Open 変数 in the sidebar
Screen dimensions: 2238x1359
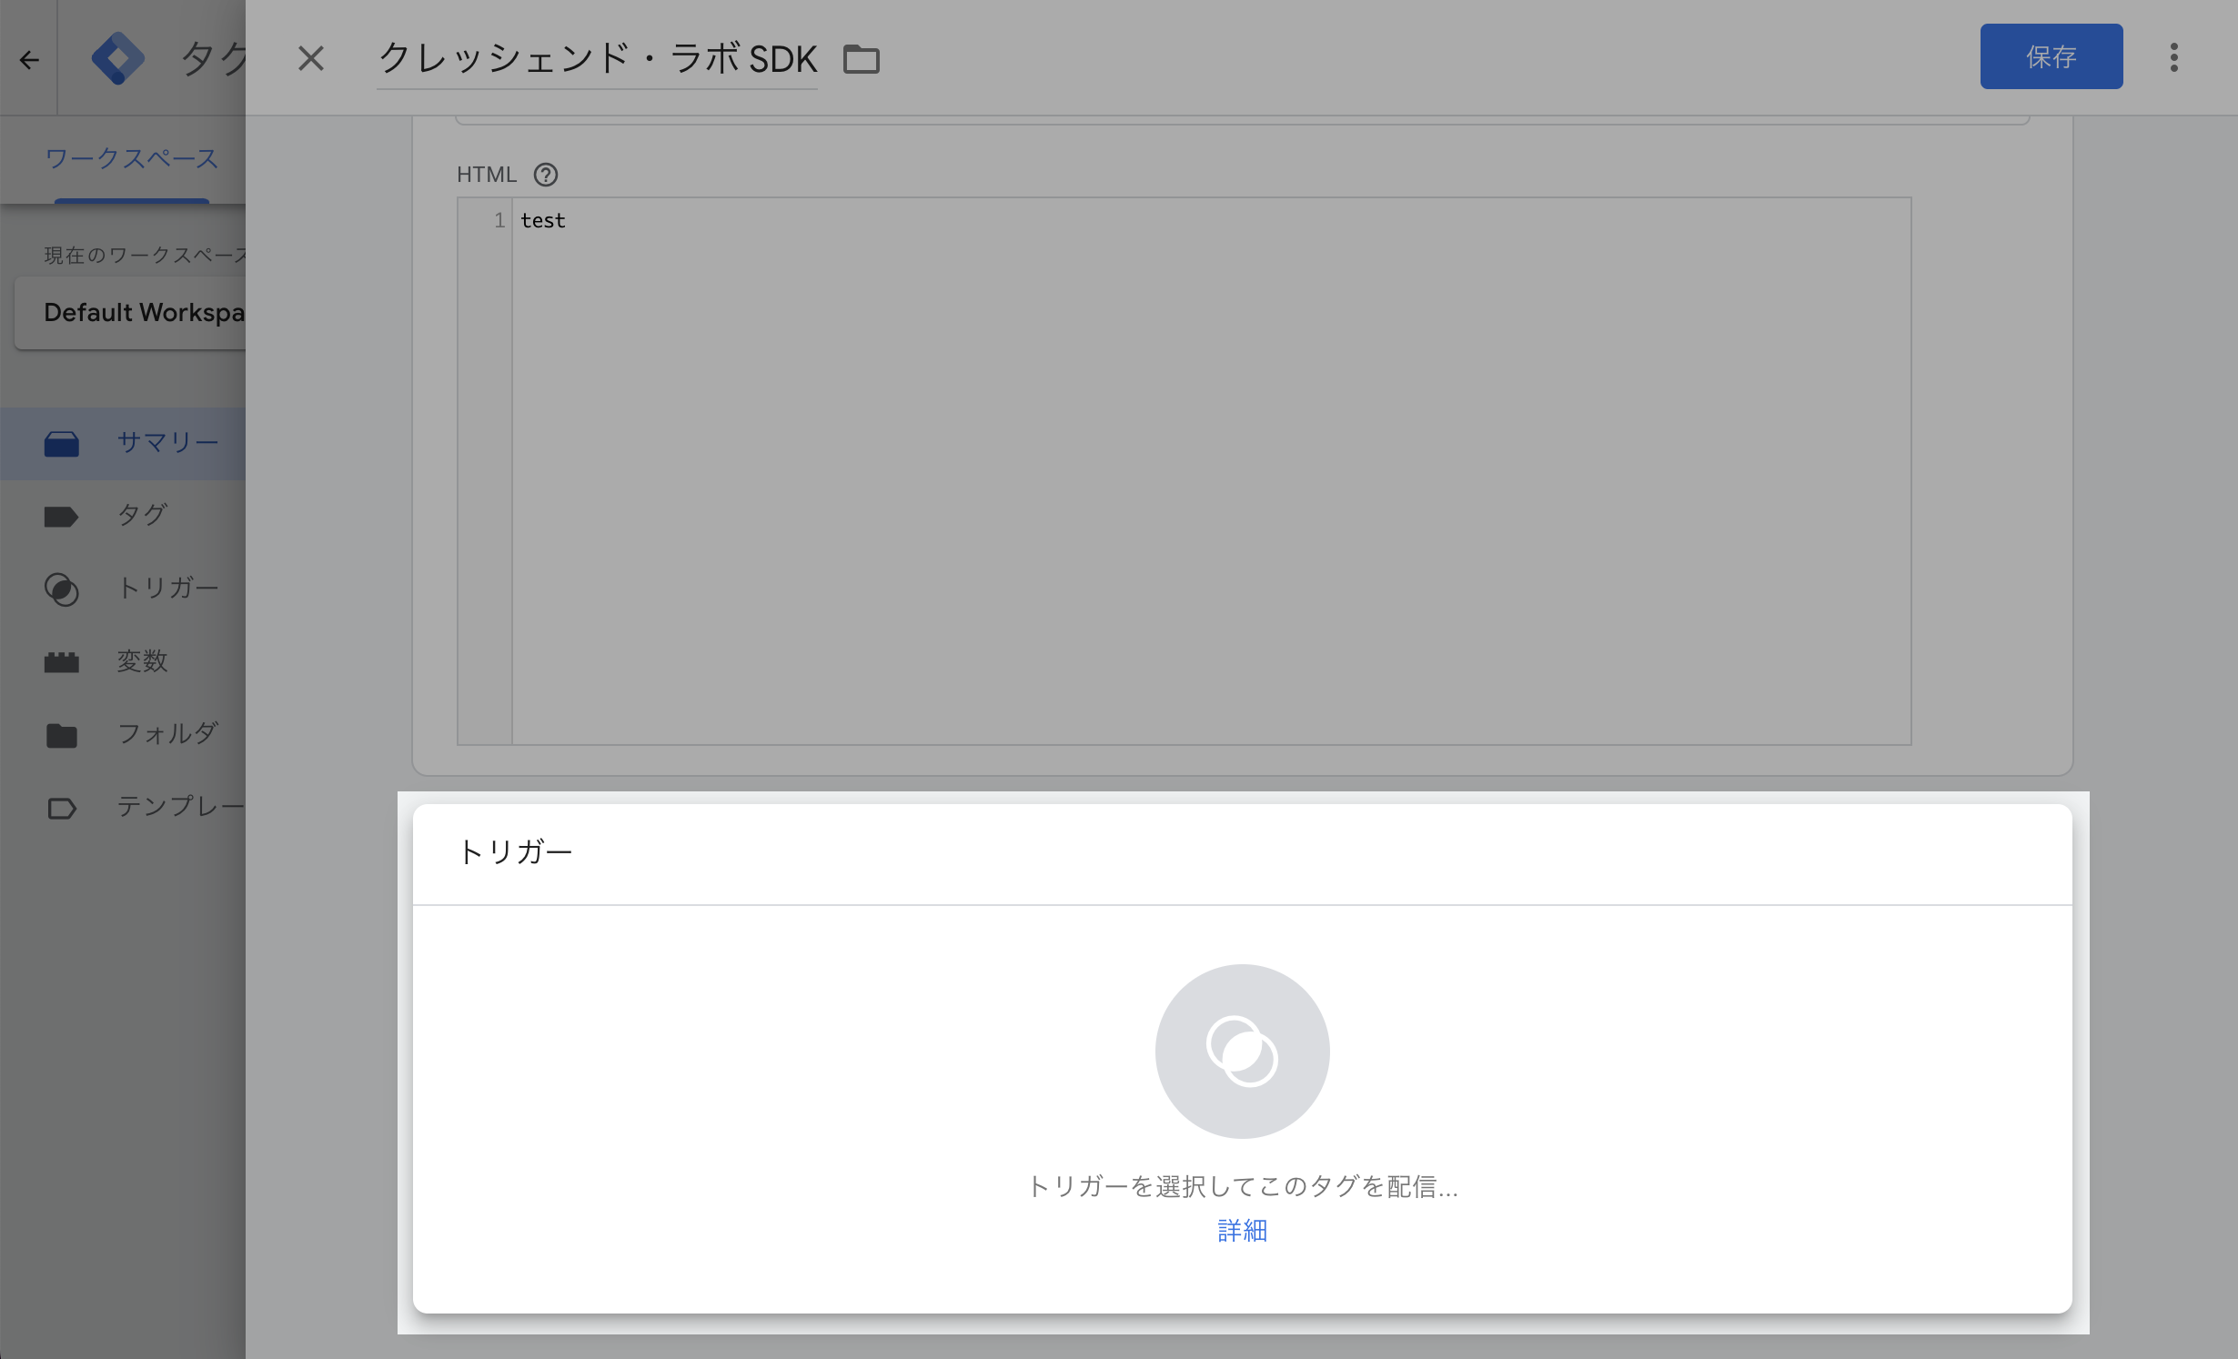(123, 661)
